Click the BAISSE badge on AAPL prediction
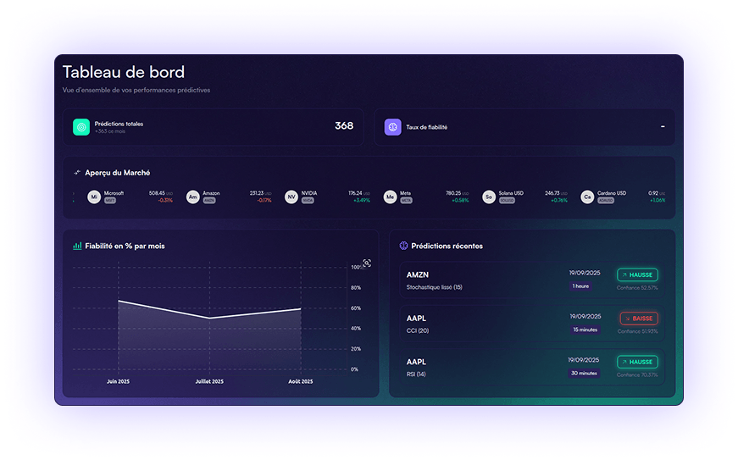Screen dimensions: 738x460 (x=637, y=319)
